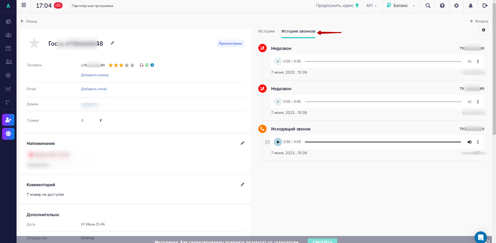This screenshot has height=243, width=496.
Task: Switch to the История tab
Action: 266,31
